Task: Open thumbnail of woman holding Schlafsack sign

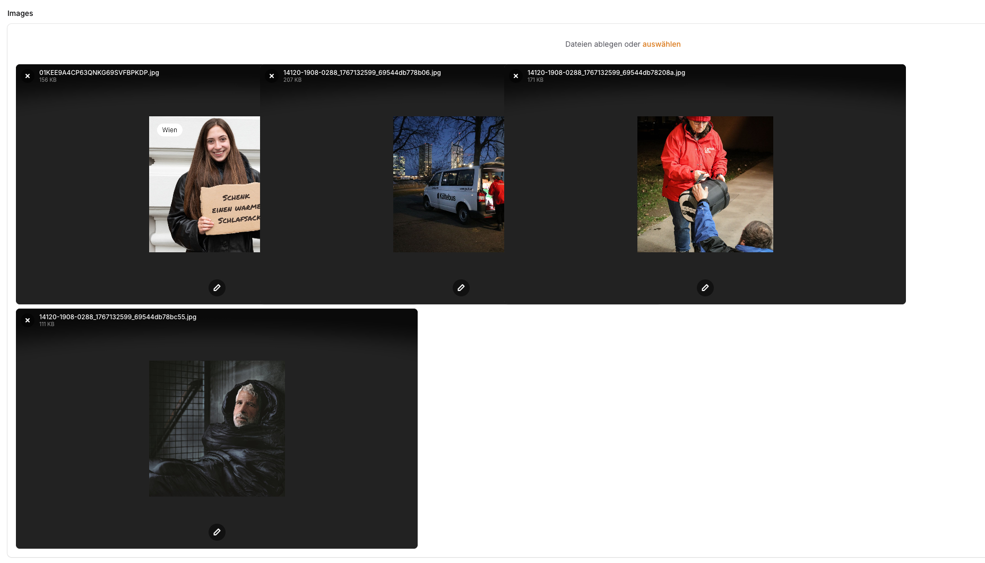Action: pos(204,184)
